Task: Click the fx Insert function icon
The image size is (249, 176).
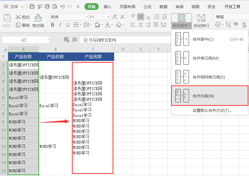Action: click(x=75, y=40)
